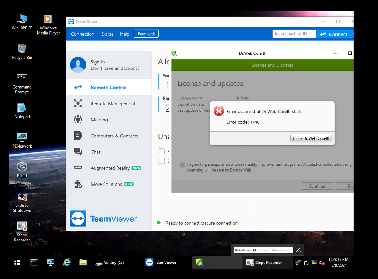Open File Explorer from taskbar
The width and height of the screenshot is (378, 279).
tap(83, 262)
